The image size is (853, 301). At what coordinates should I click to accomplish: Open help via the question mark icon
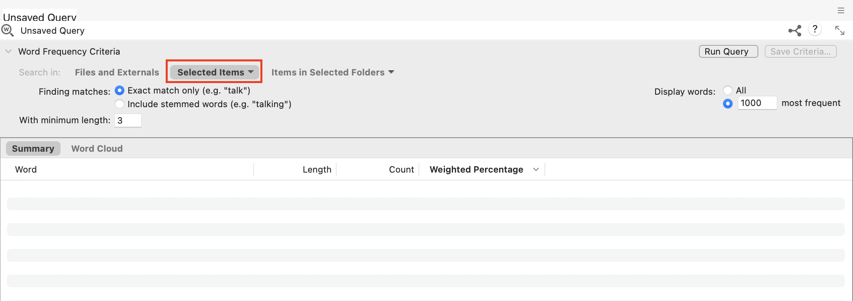pos(815,29)
